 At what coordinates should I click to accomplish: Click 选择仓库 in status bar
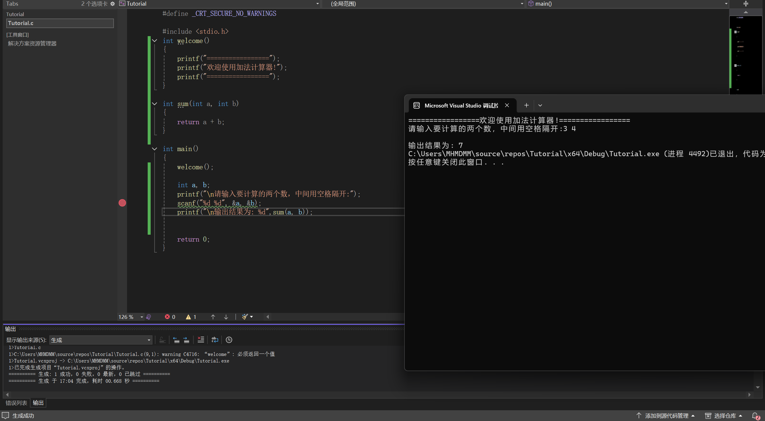click(725, 416)
